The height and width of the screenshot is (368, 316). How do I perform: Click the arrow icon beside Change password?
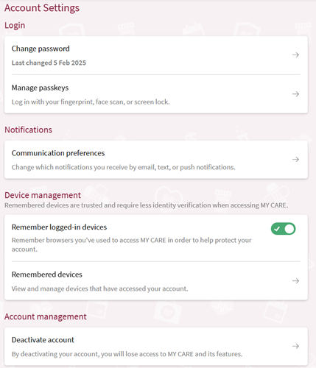(295, 55)
